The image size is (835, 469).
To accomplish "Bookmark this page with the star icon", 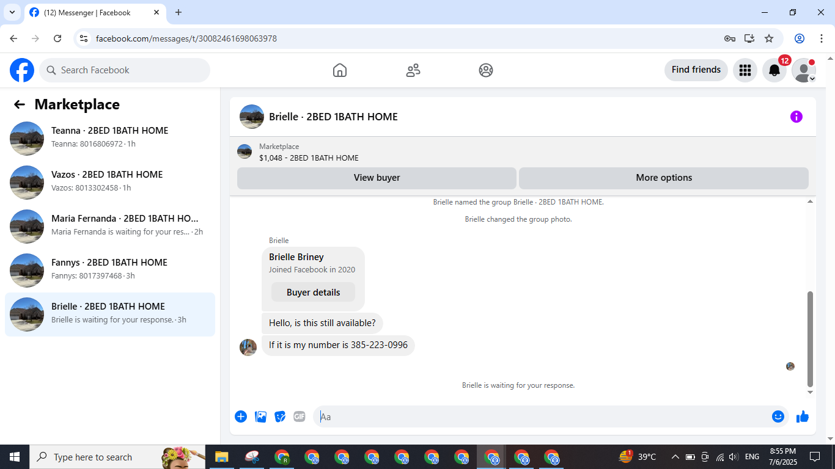I will pyautogui.click(x=769, y=38).
